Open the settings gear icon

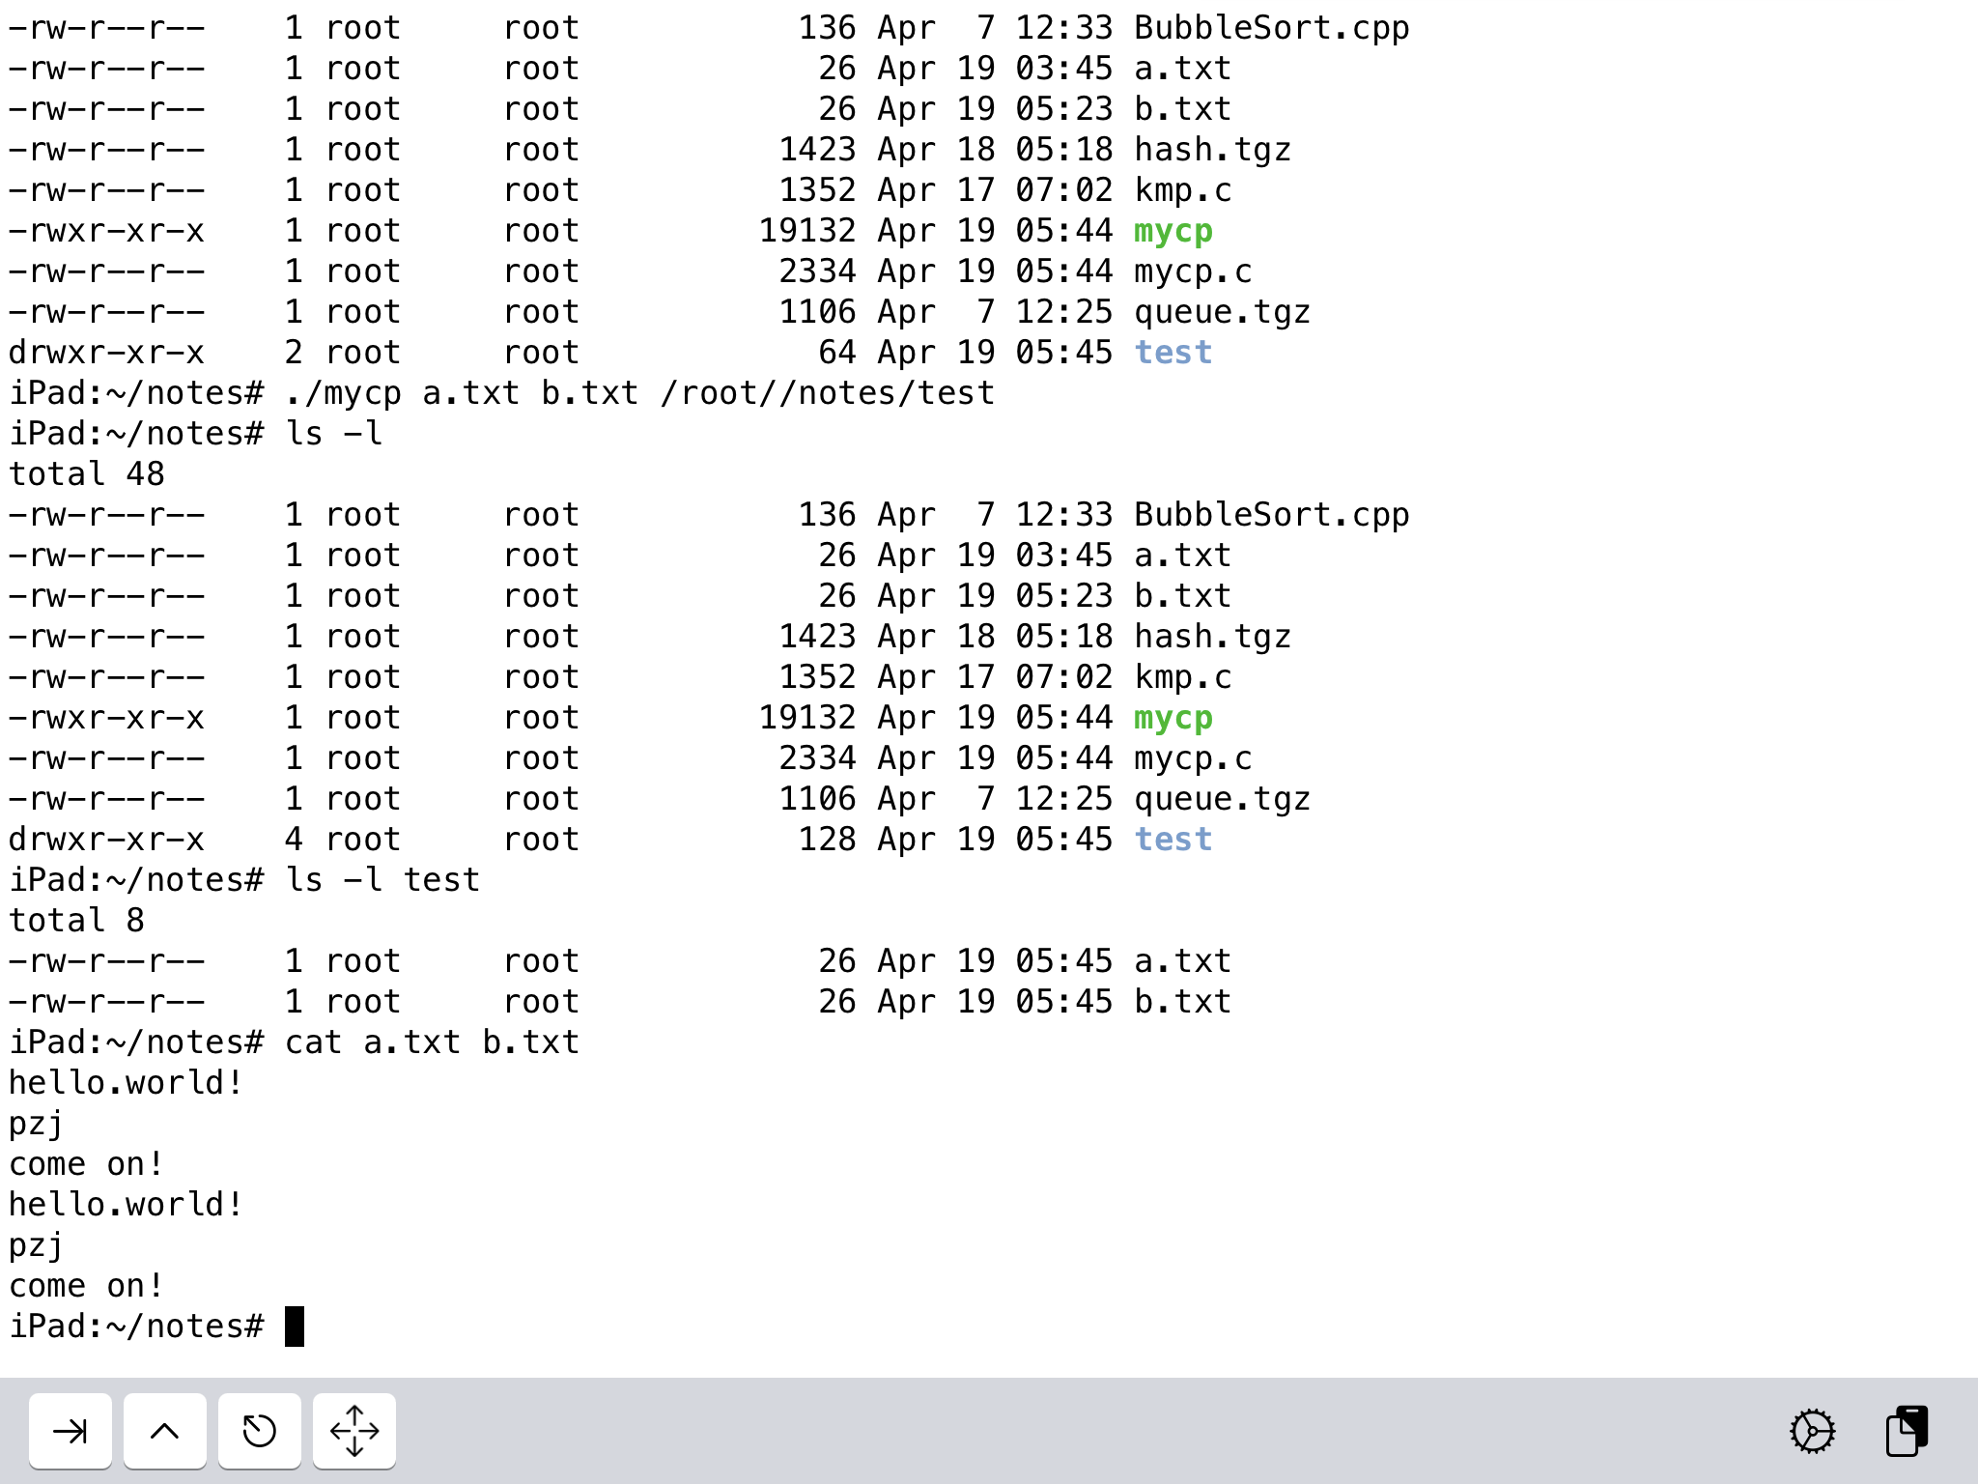coord(1812,1431)
